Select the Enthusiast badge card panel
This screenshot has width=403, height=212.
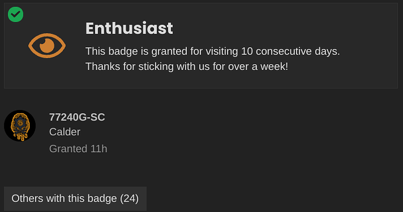point(201,45)
